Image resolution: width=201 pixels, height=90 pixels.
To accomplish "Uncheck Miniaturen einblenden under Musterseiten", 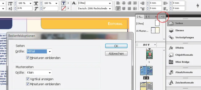I will [28, 84].
